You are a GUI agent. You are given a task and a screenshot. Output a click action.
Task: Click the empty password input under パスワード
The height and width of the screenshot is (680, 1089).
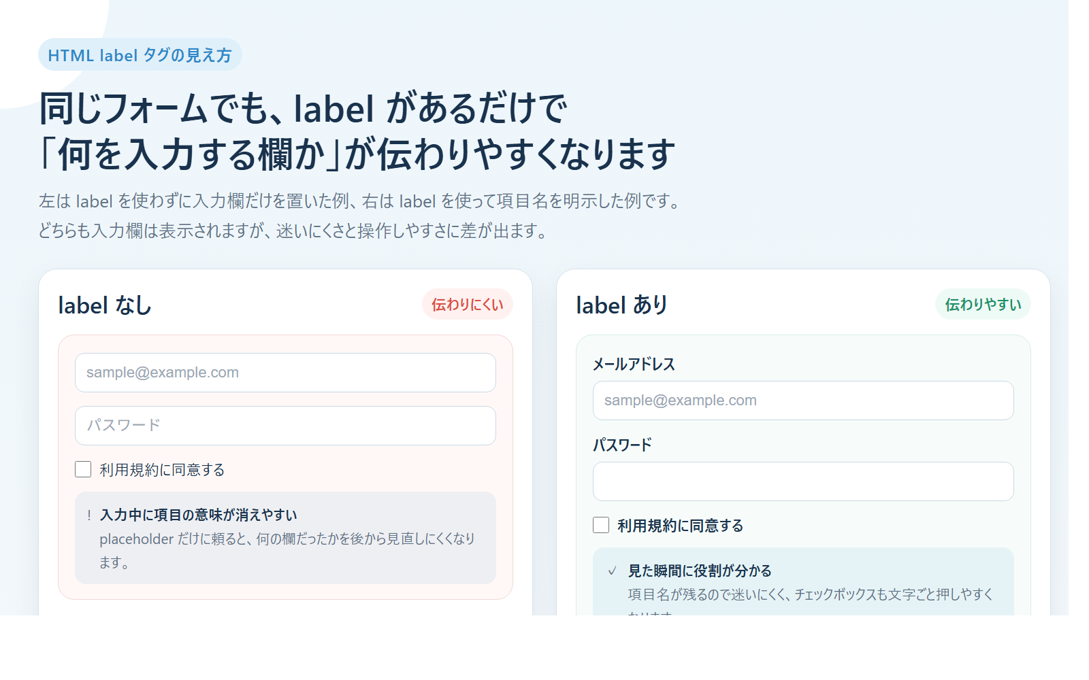(x=803, y=481)
